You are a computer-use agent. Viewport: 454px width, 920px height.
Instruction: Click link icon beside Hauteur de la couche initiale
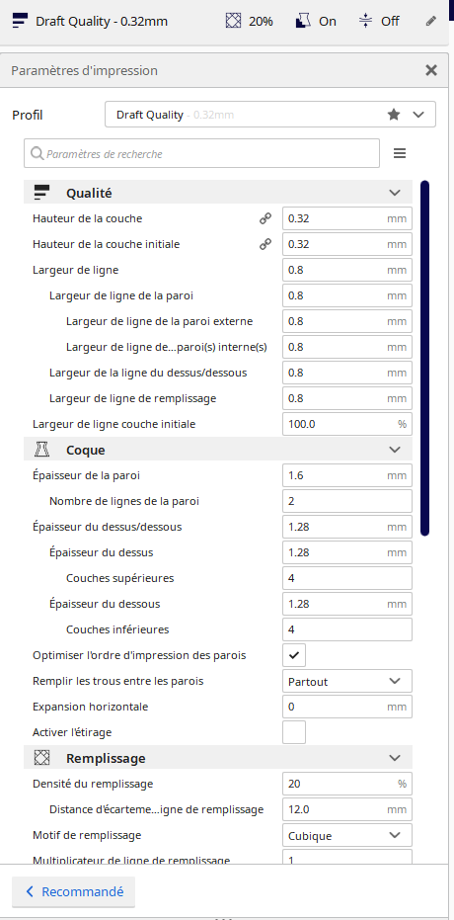tap(265, 244)
